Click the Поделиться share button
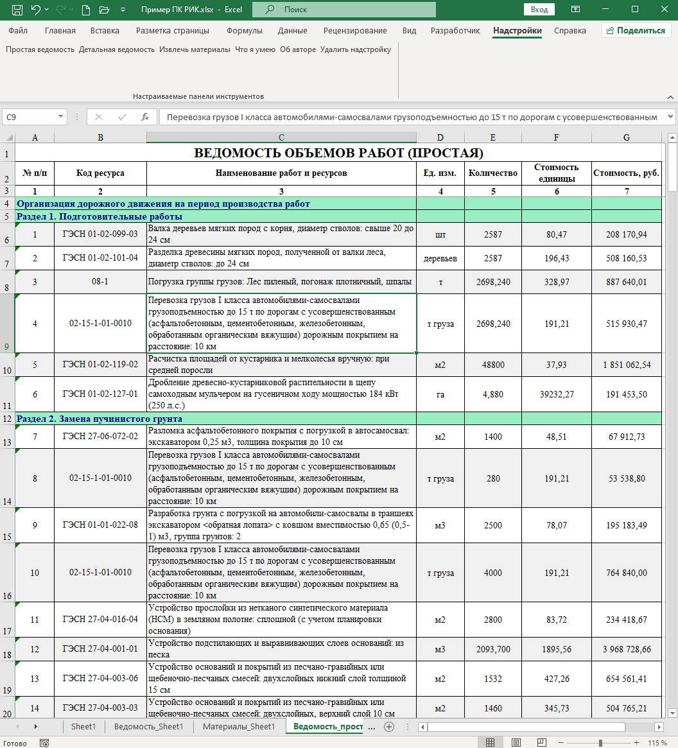 click(x=636, y=30)
